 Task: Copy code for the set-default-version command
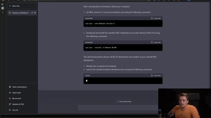156,18
